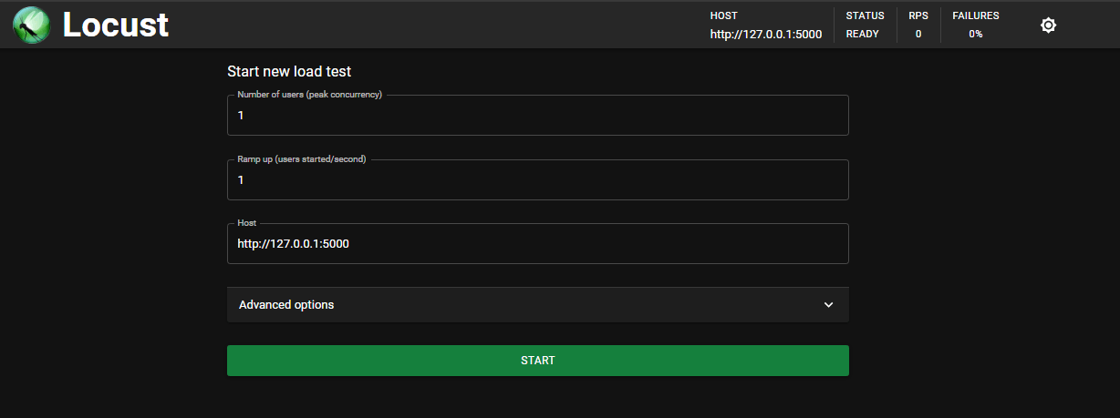Image resolution: width=1120 pixels, height=418 pixels.
Task: Click the host address shown in the header
Action: pyautogui.click(x=766, y=35)
